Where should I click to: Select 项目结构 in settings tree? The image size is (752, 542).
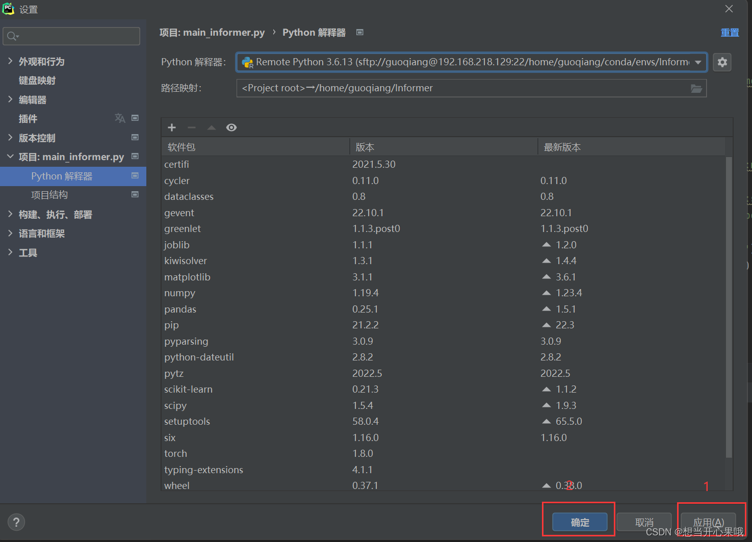[49, 195]
